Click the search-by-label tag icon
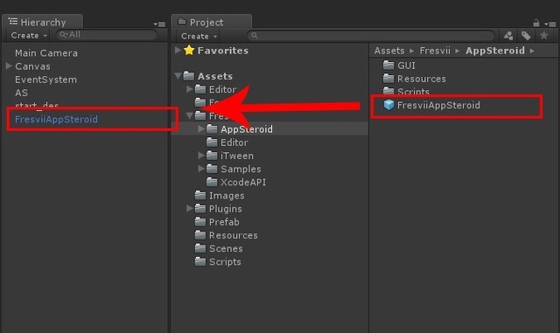This screenshot has width=560, height=333. tap(526, 35)
